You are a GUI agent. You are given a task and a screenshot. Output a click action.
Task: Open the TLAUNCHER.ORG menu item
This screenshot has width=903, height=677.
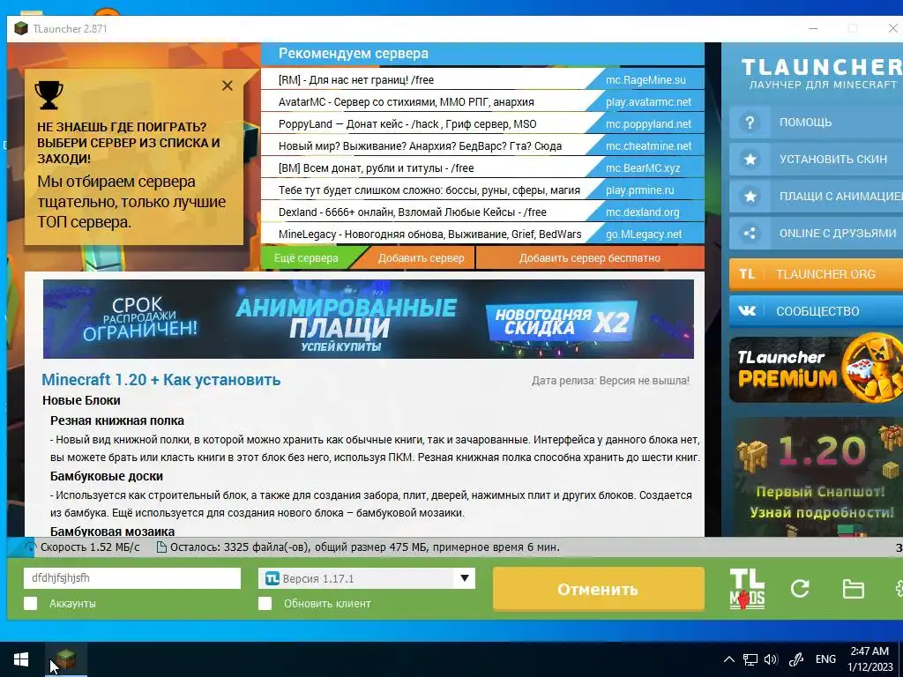pyautogui.click(x=816, y=274)
